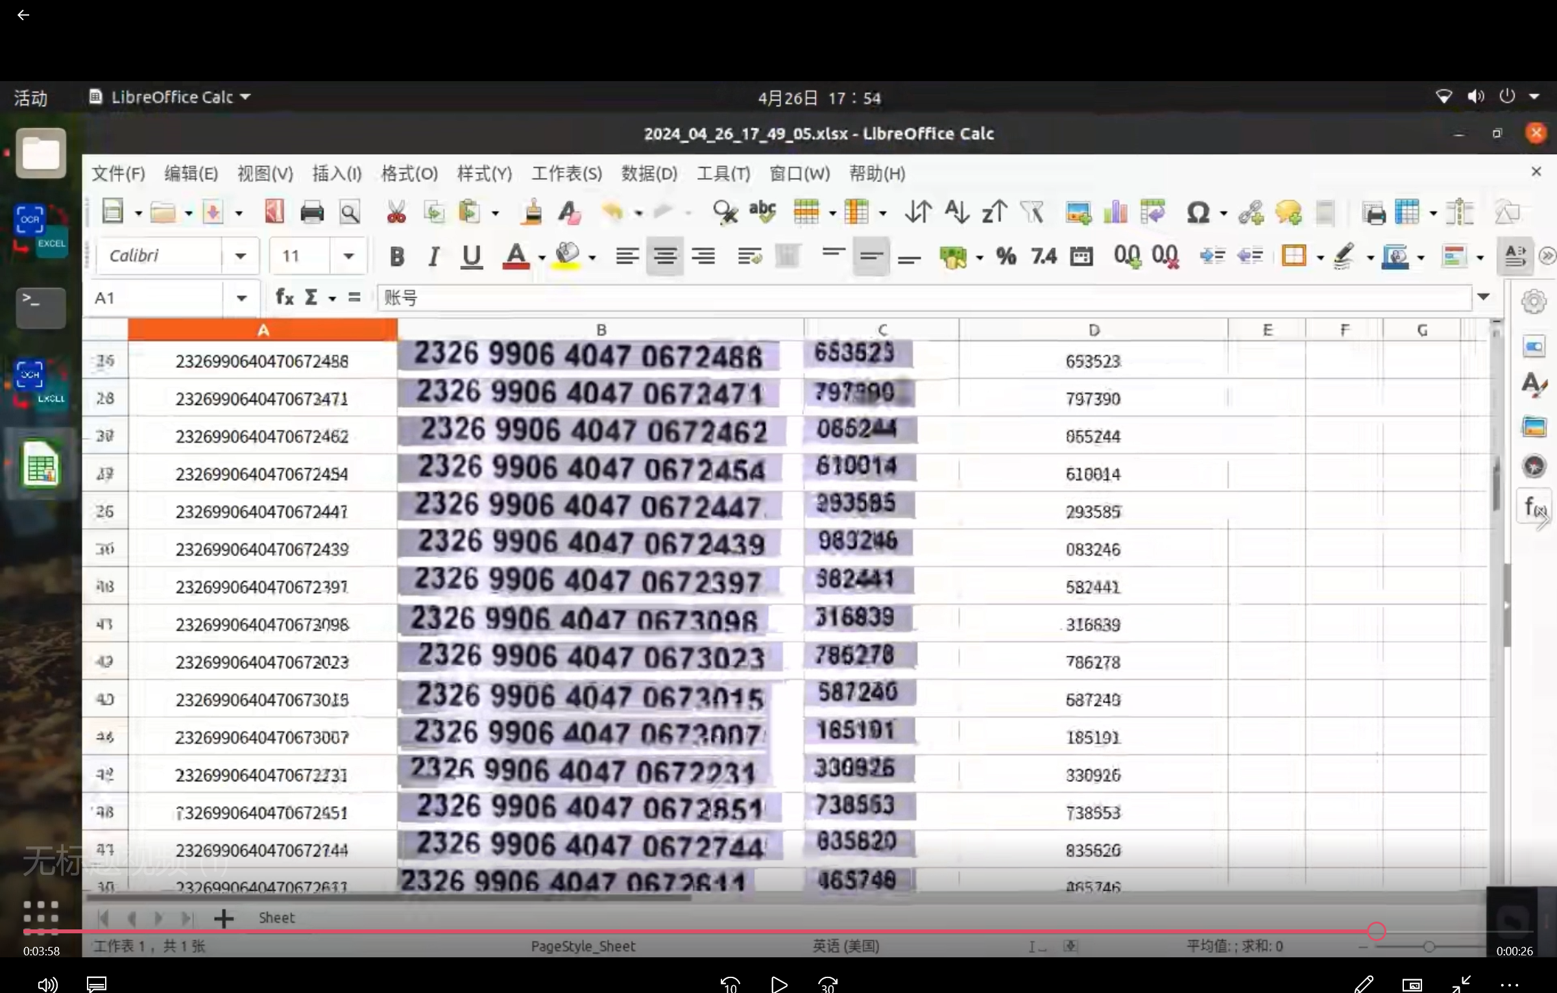Click the Undo arrow icon
This screenshot has height=993, width=1557.
click(x=612, y=212)
